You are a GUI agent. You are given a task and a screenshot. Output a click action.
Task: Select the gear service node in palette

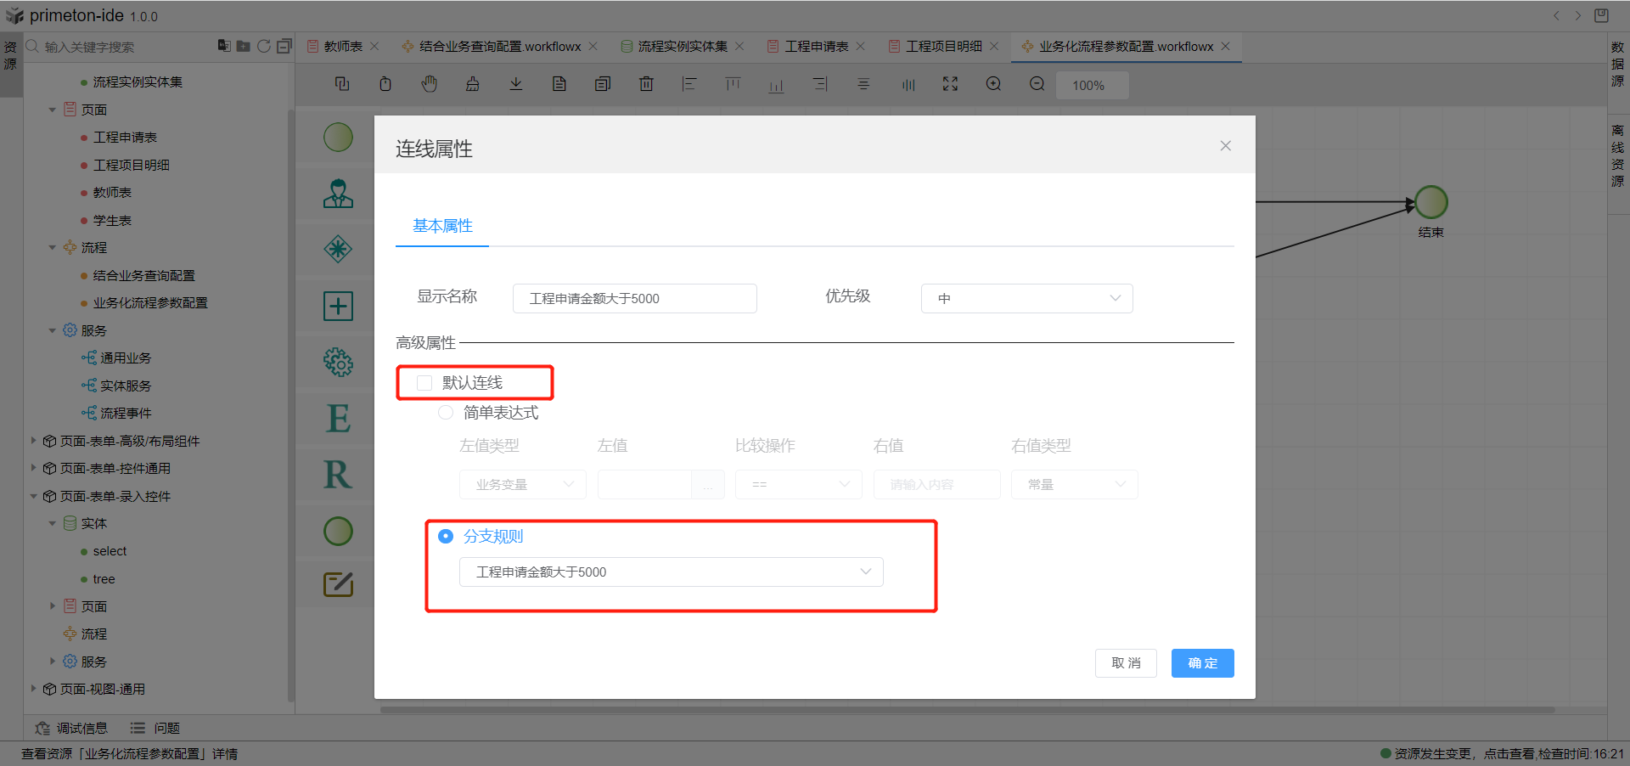click(338, 363)
